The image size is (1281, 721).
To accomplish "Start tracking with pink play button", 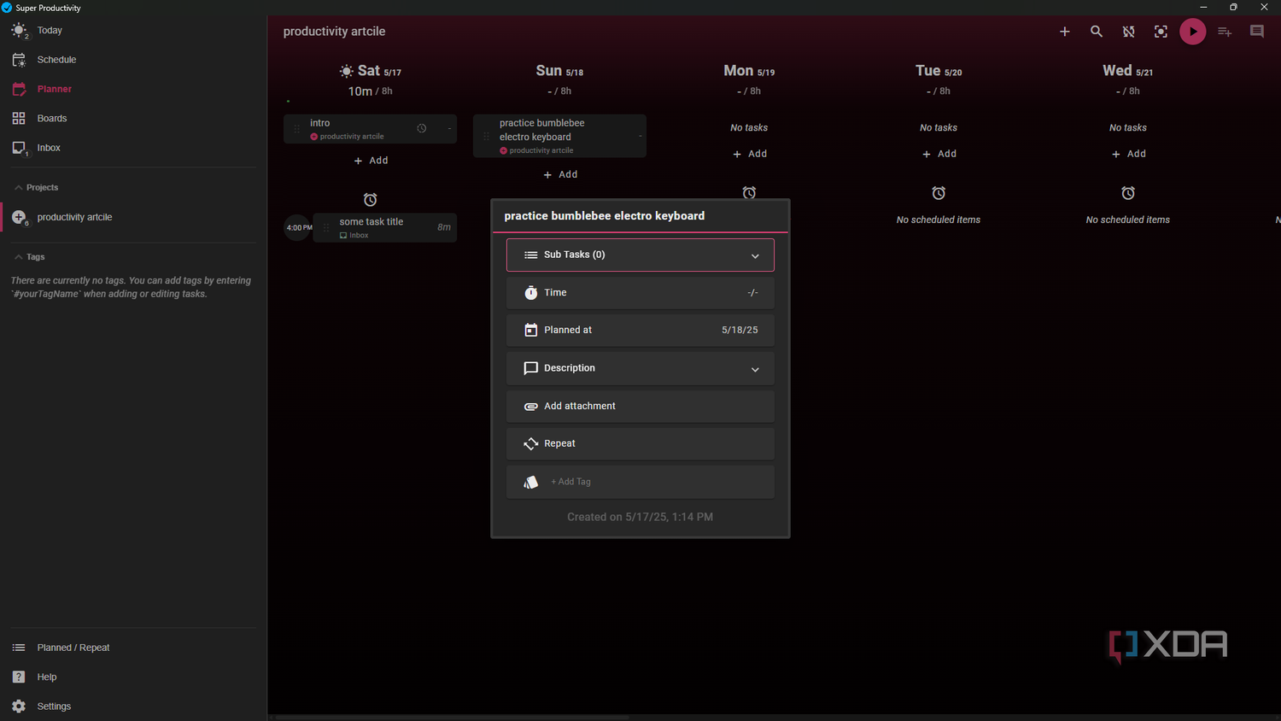I will click(1193, 32).
